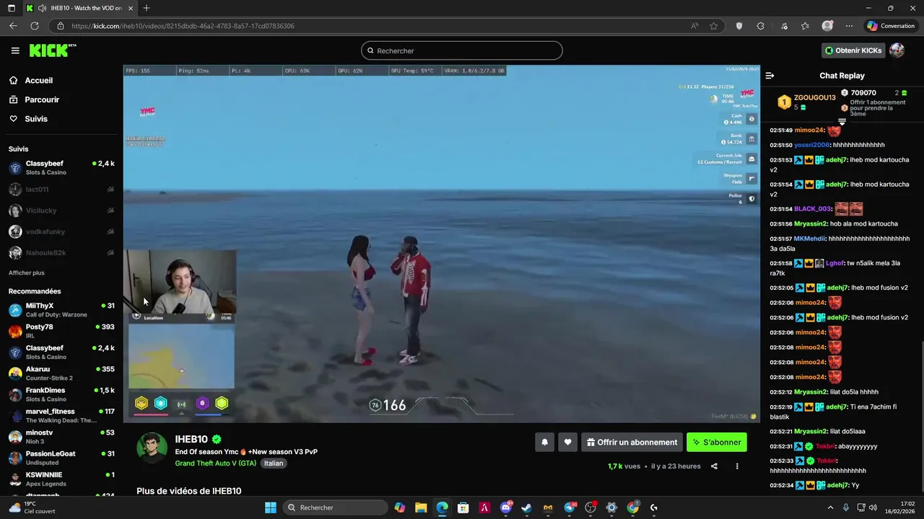Mute the IHEB10 tab using speaker icon

coord(42,8)
